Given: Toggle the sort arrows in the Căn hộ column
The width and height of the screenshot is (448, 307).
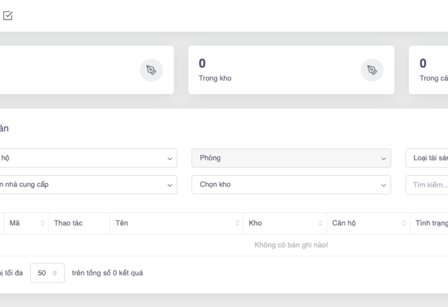Looking at the screenshot, I should [x=403, y=223].
